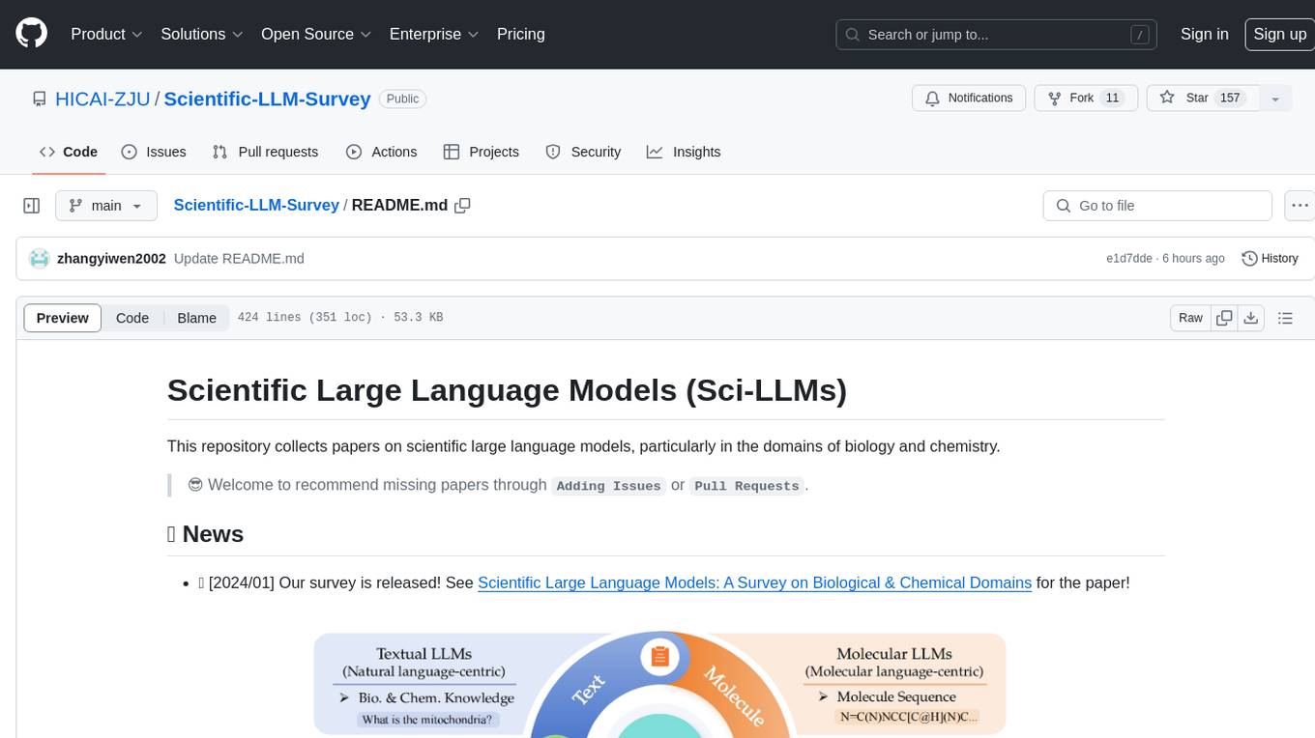Screen dimensions: 1315x738
Task: Open the Scientific-LLM-Survey repository title link
Action: (267, 99)
